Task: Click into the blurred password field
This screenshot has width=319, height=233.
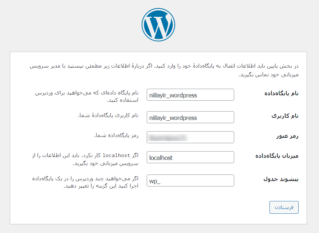Action: point(190,137)
